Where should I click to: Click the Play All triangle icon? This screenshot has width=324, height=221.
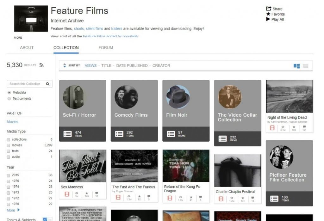pyautogui.click(x=268, y=19)
